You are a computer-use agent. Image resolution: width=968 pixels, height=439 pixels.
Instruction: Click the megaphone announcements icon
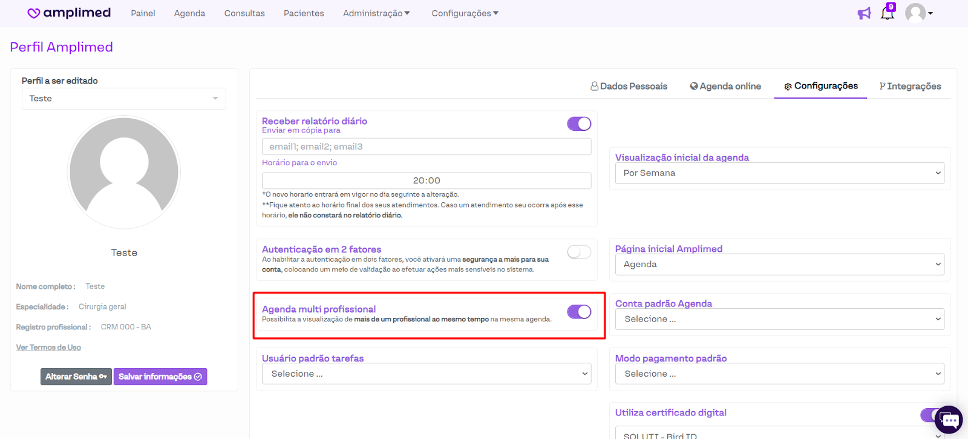(864, 13)
